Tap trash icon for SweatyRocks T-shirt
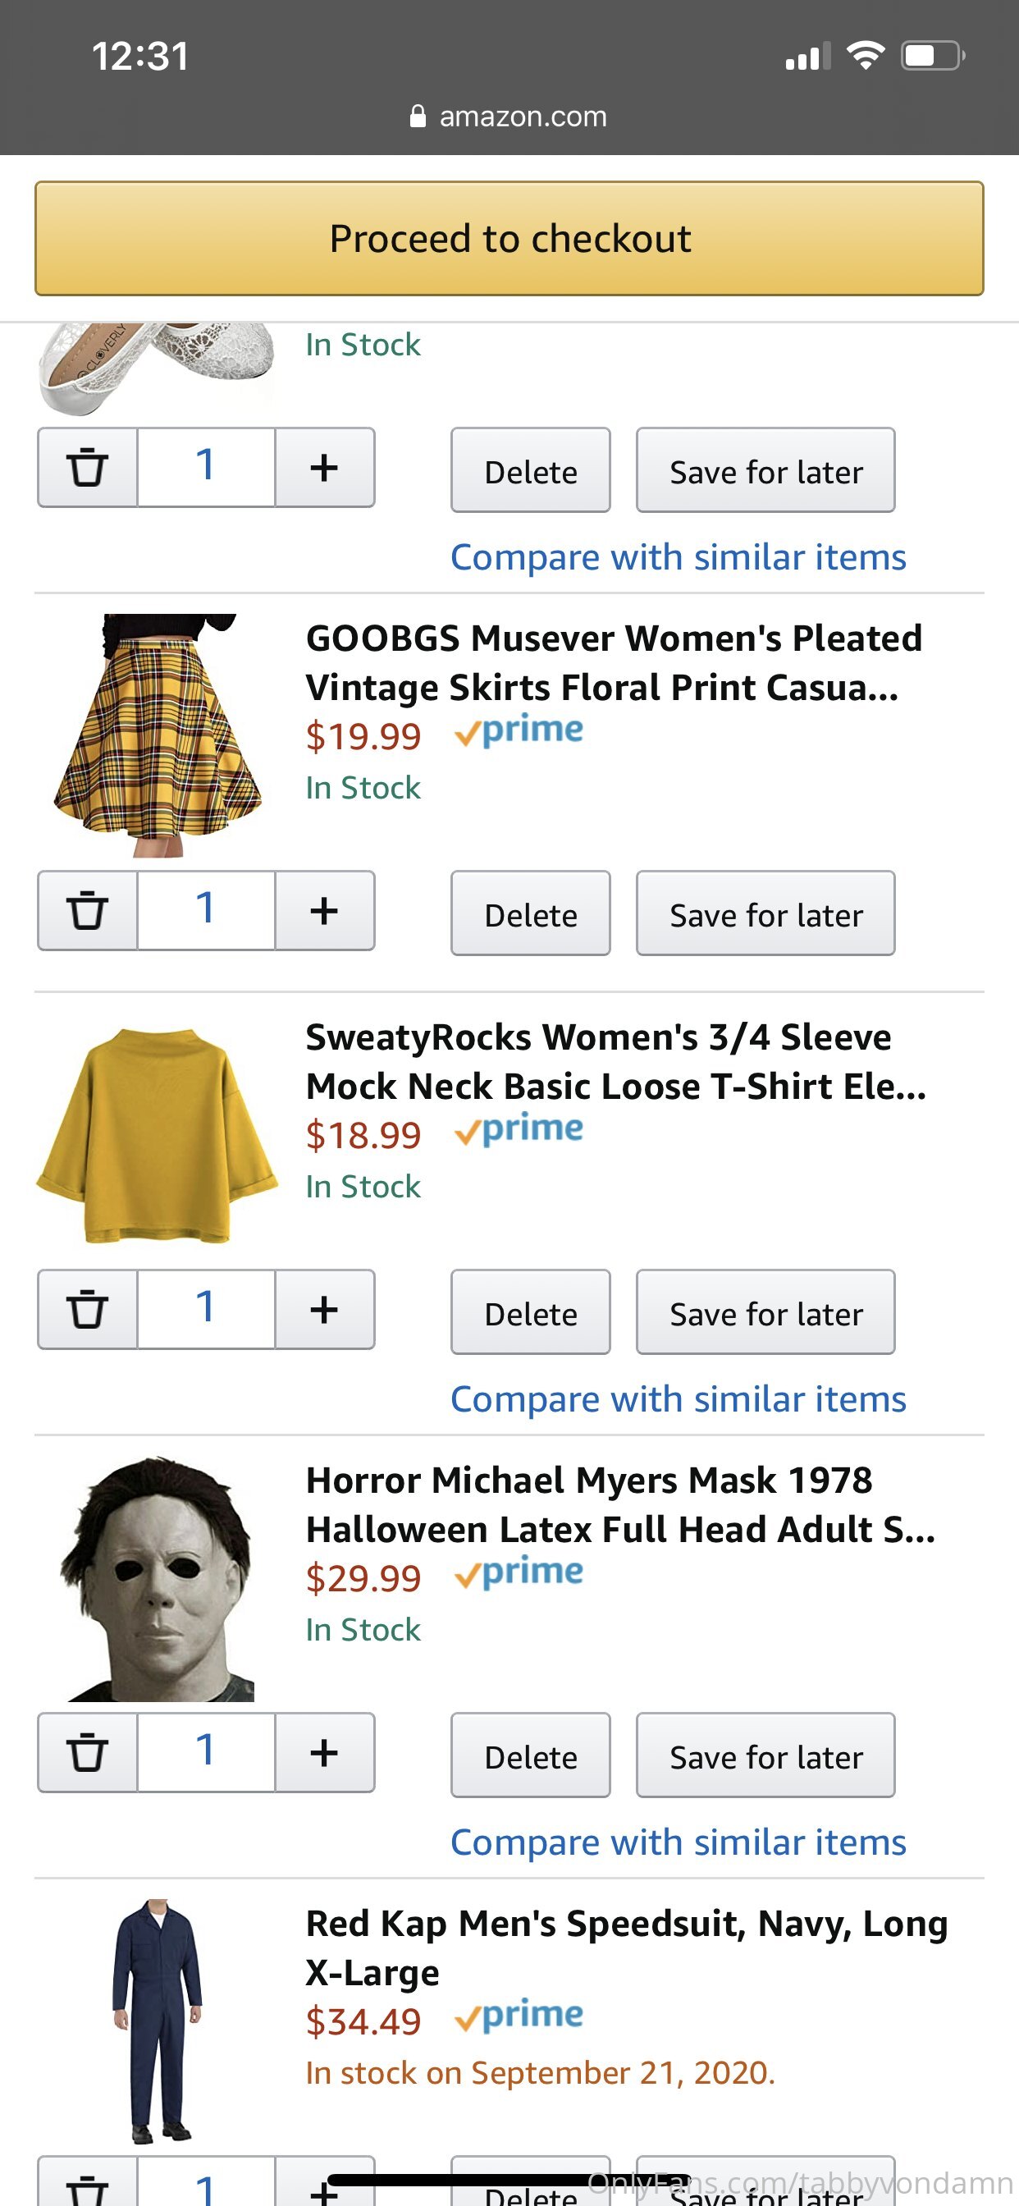Viewport: 1019px width, 2206px height. point(87,1309)
